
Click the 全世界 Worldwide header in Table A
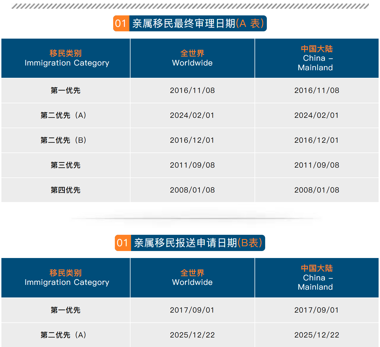(x=192, y=58)
